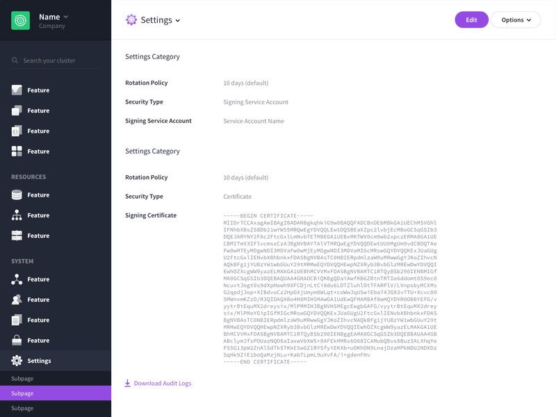Screen dimensions: 556x417
Task: Open the checkmark Feature icon in sidebar
Action: click(x=17, y=90)
